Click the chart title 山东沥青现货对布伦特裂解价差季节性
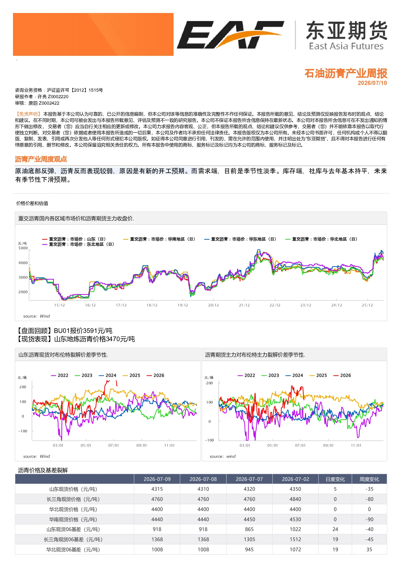The height and width of the screenshot is (564, 402). point(63,355)
